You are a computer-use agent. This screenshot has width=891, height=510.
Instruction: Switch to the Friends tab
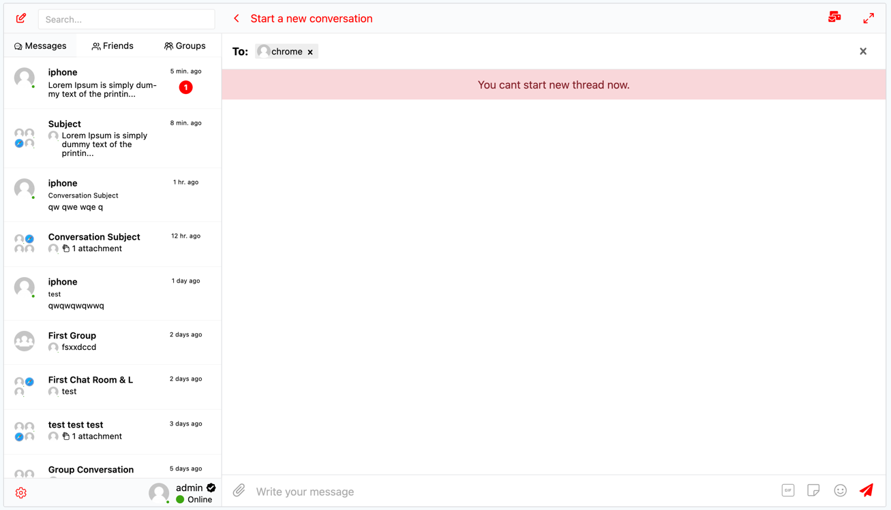[x=112, y=46]
